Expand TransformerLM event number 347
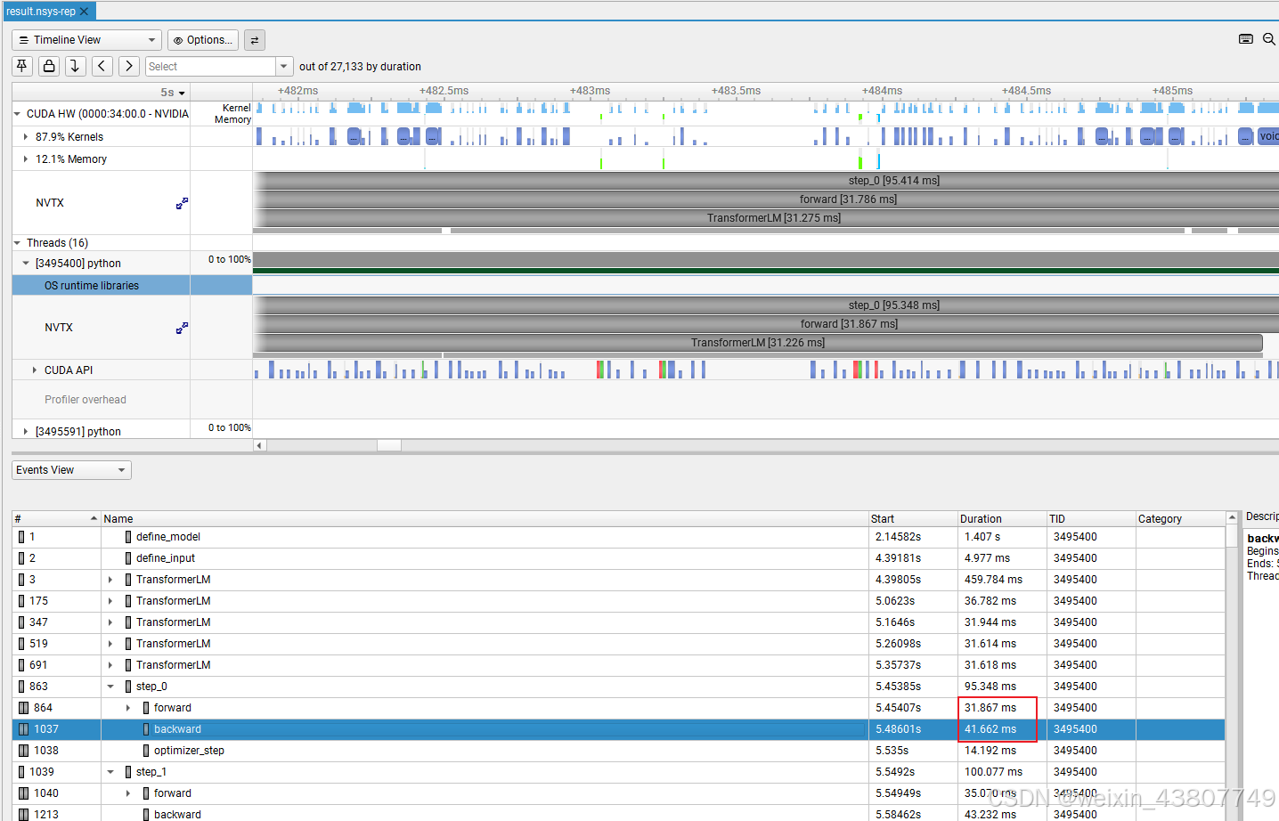 tap(110, 622)
